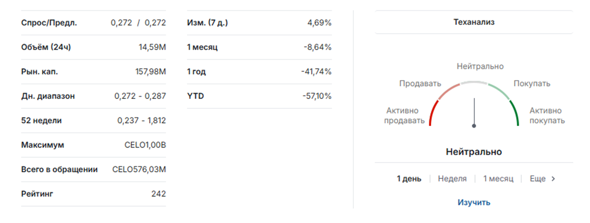Switch to the 1 месяц timeframe tab
The image size is (590, 223).
point(498,179)
